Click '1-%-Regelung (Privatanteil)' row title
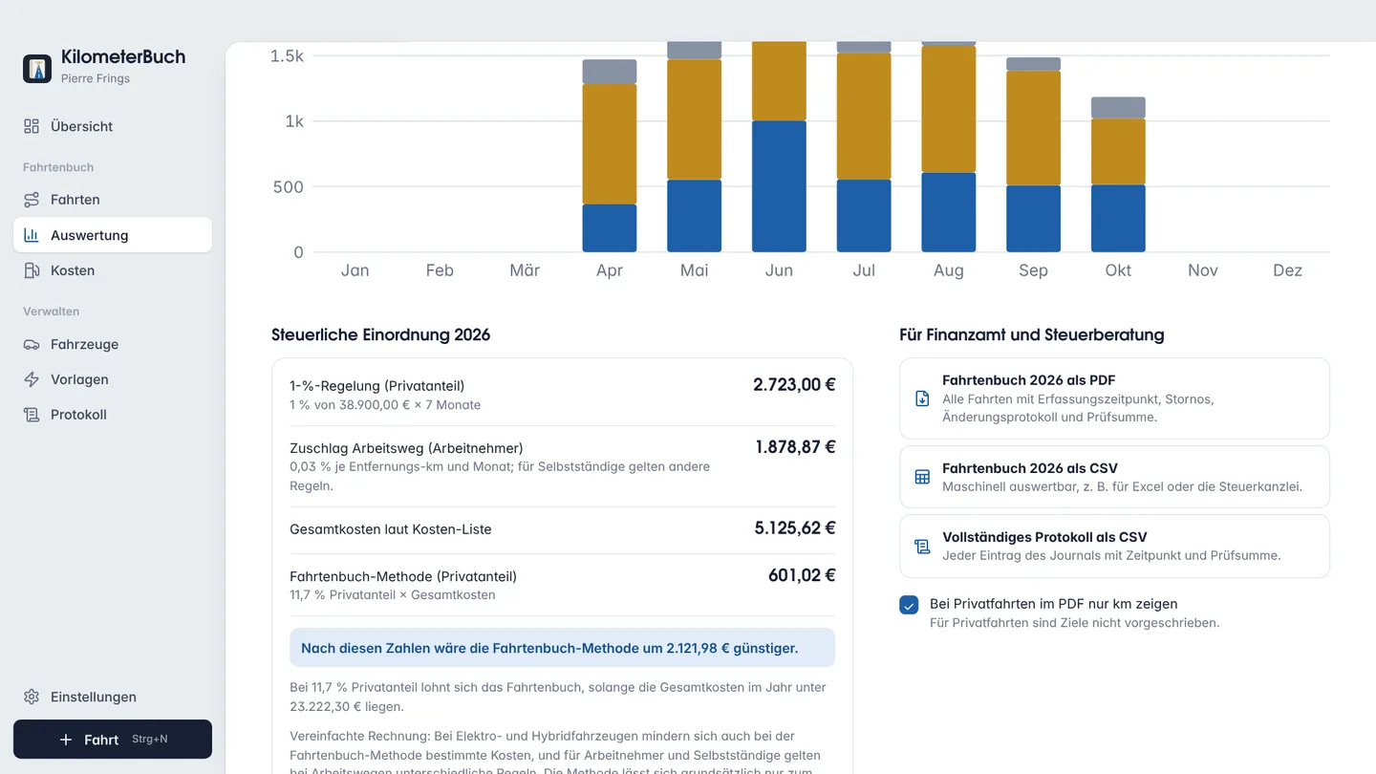The image size is (1376, 774). tap(377, 386)
